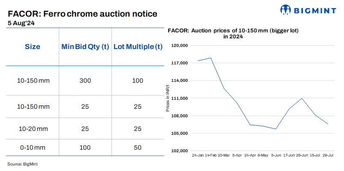Click the 5-Jun x-axis label
Viewport: 344px width, 171px height.
click(276, 155)
